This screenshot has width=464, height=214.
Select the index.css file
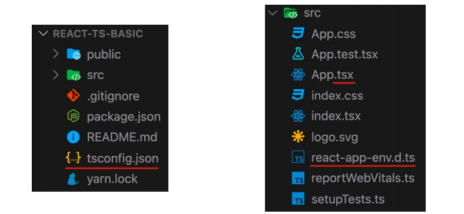tap(337, 95)
